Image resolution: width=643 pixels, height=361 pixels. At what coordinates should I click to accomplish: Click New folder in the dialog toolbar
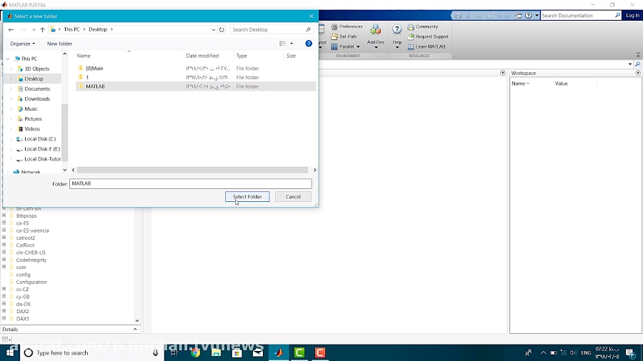pos(59,44)
